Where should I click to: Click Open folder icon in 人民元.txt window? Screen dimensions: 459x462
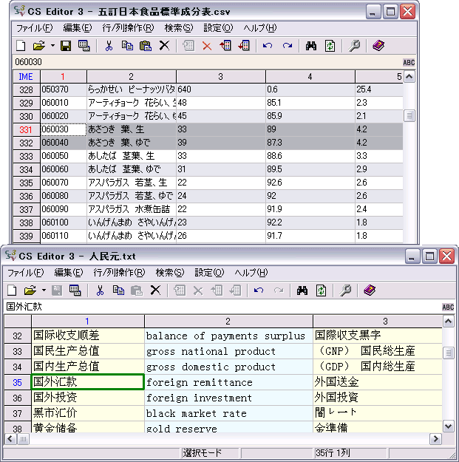pos(30,291)
